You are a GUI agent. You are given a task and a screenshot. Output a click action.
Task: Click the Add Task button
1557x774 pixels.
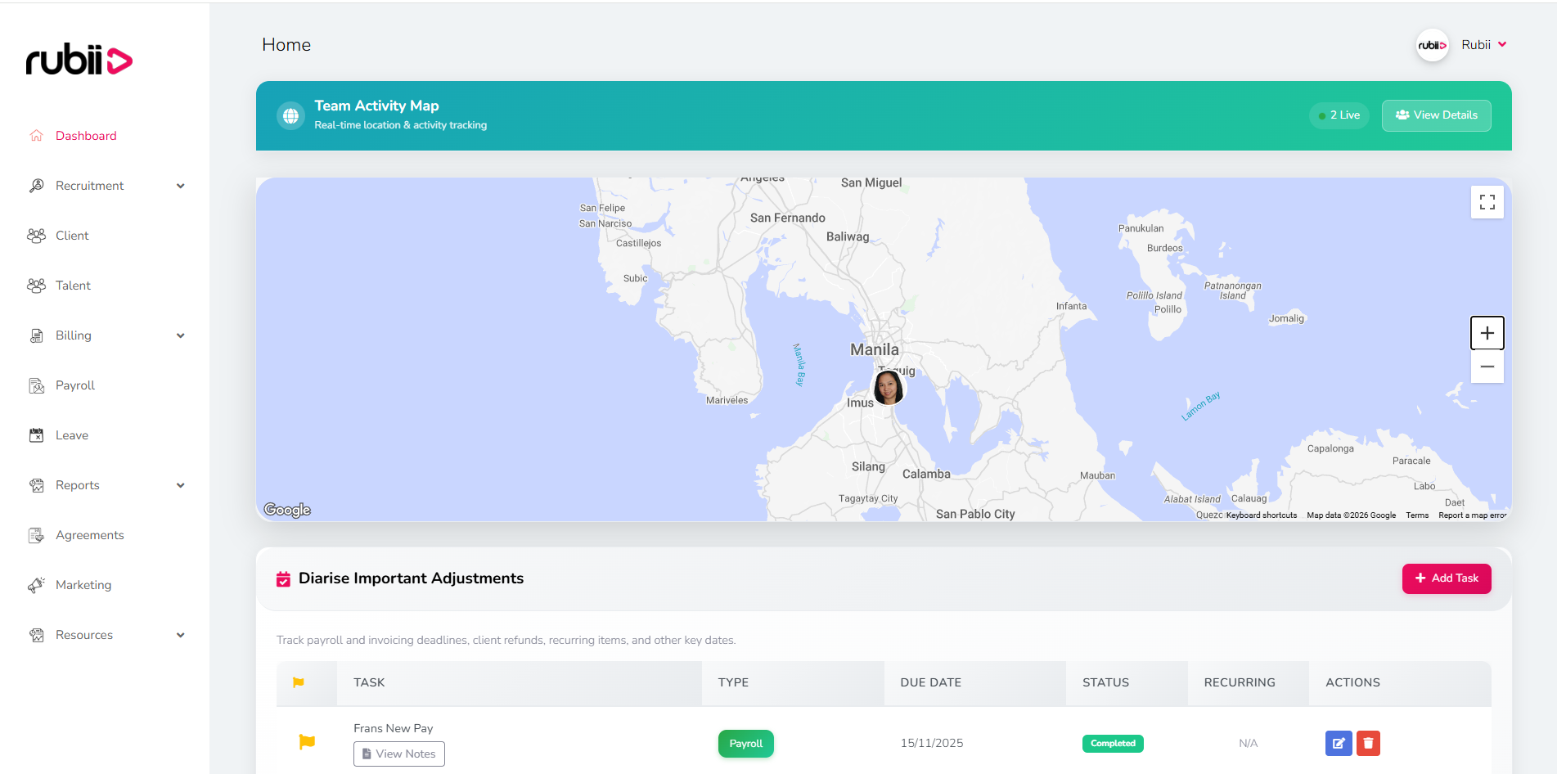(1446, 578)
